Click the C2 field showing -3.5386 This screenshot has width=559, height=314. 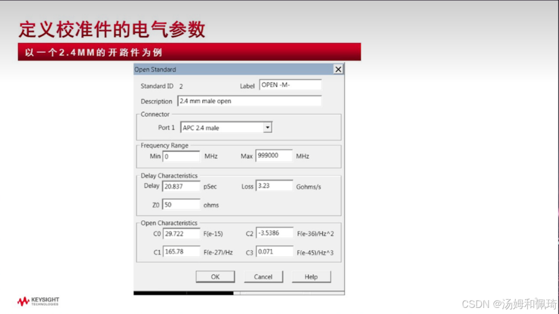pos(274,233)
